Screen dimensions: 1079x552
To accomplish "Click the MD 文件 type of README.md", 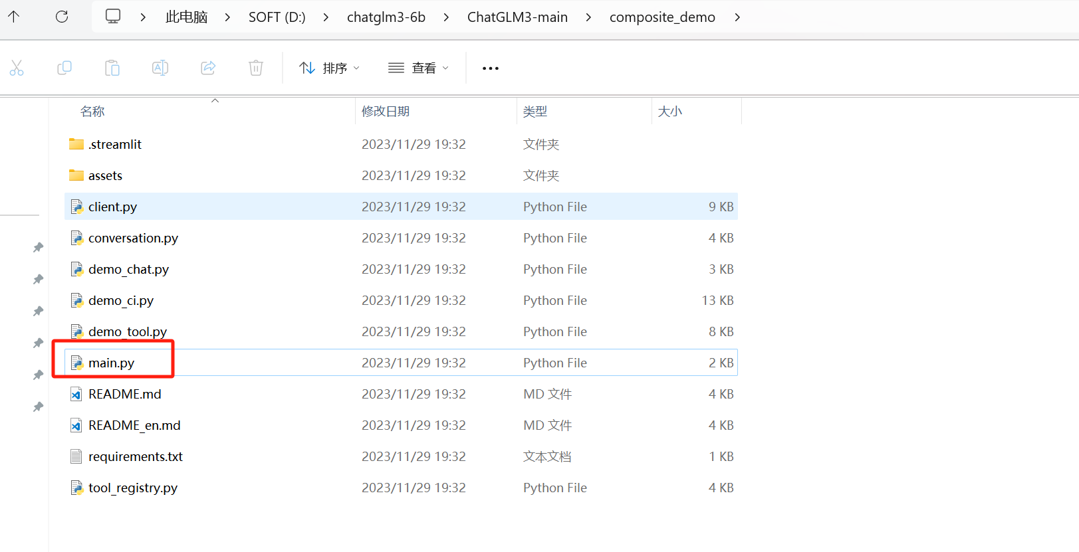I will point(548,394).
